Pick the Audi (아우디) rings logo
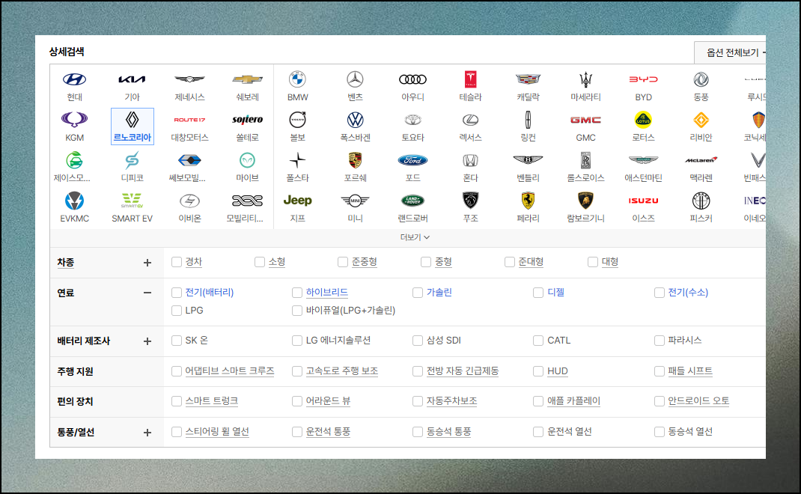Screen dimensions: 801x494 click(x=412, y=79)
